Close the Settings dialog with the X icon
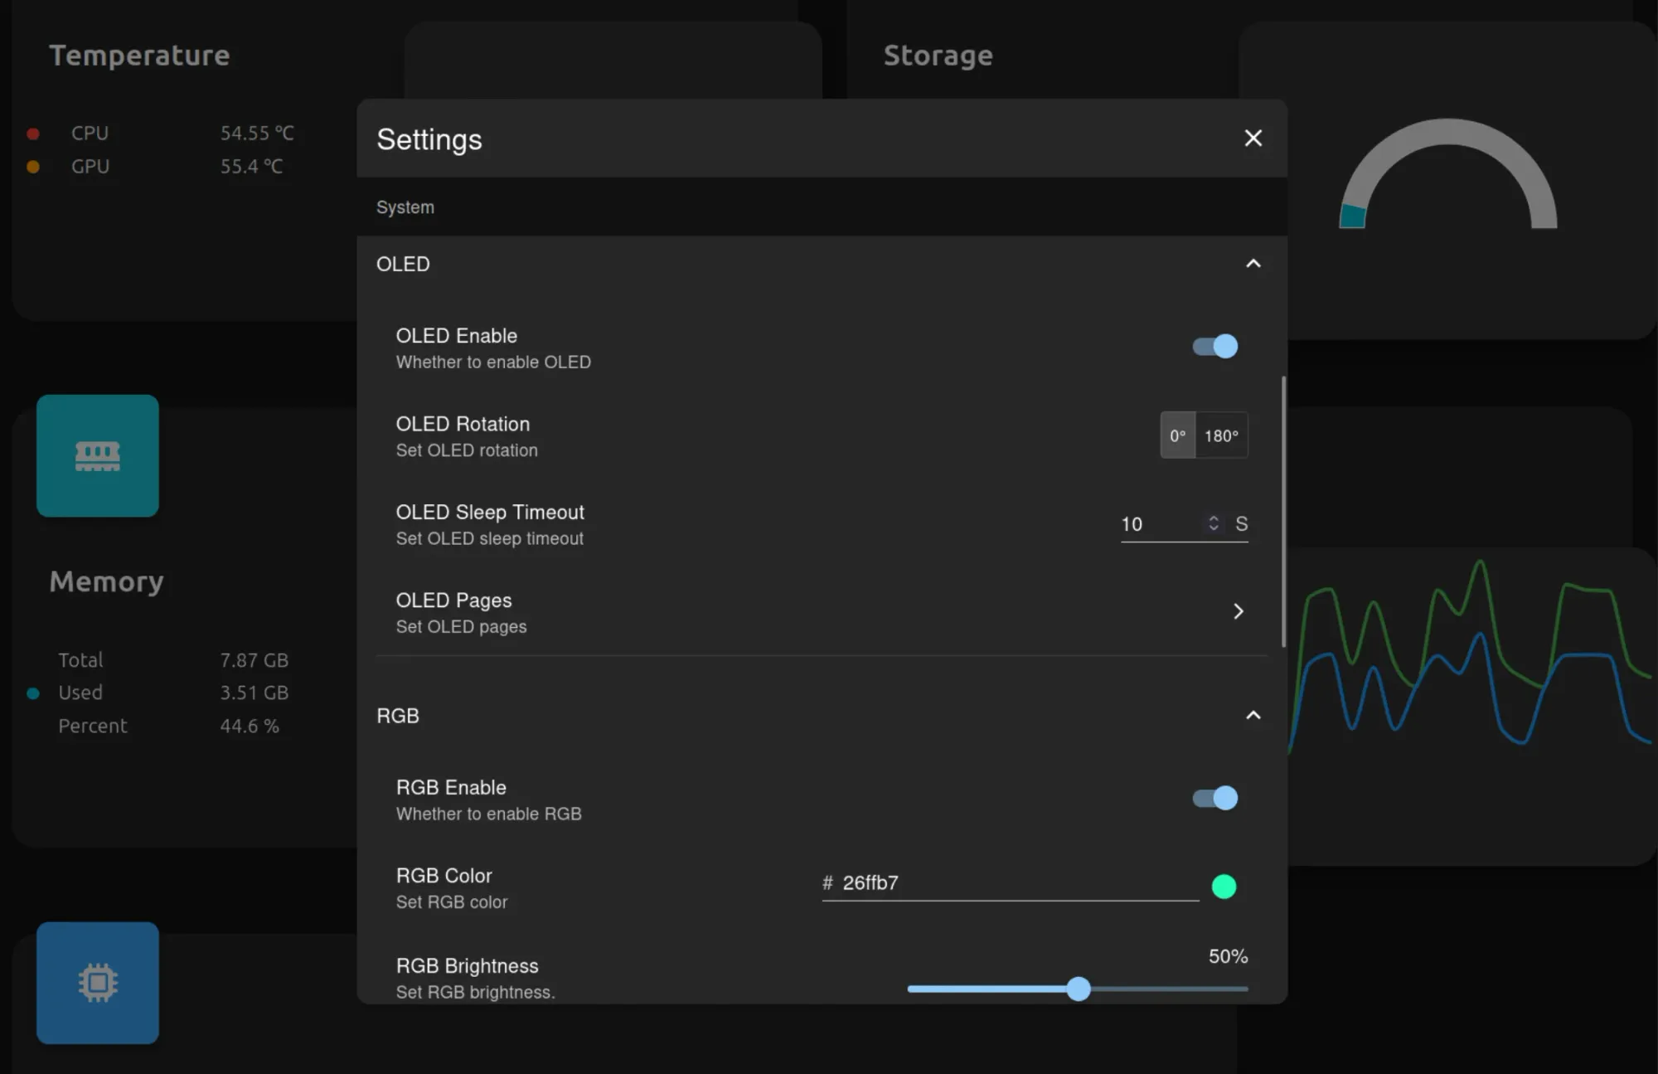The image size is (1658, 1074). point(1253,139)
